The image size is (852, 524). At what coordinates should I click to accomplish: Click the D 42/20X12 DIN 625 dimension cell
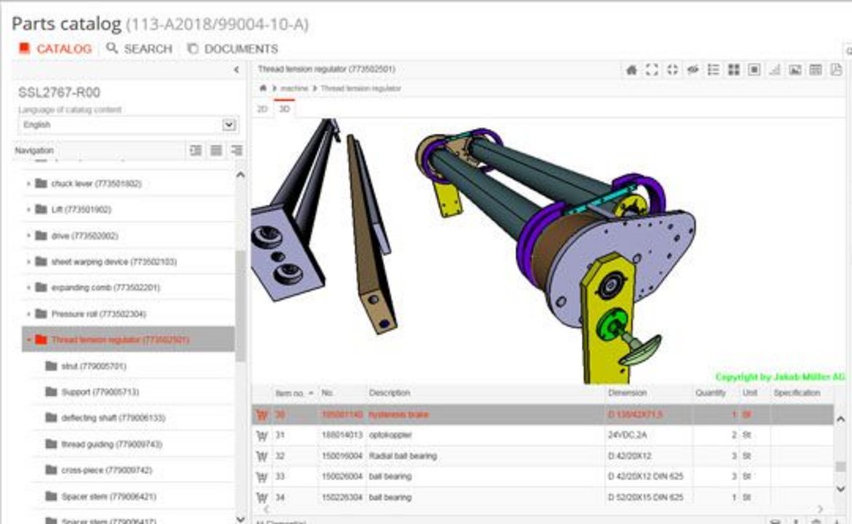(645, 477)
